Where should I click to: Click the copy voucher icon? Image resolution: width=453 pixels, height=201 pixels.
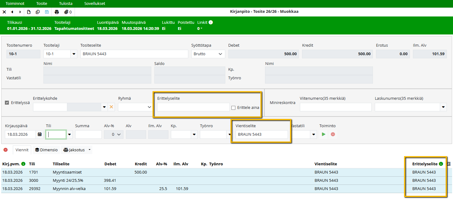[38, 12]
